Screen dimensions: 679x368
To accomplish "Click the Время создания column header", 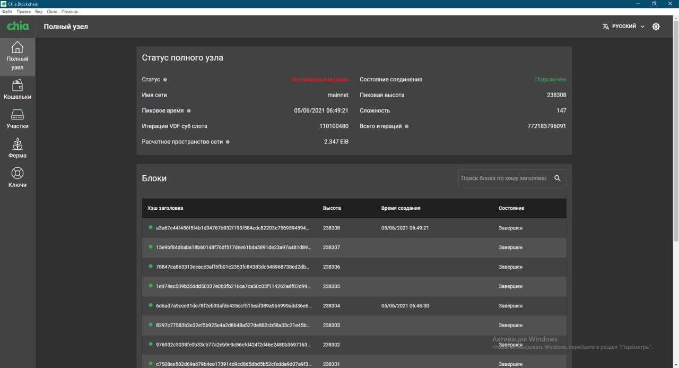I will [x=401, y=208].
